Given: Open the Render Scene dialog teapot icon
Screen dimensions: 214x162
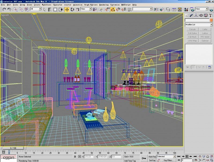Looking at the screenshot, I should (192, 10).
